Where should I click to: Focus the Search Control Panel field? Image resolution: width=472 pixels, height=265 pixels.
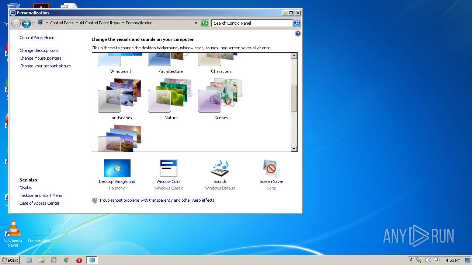tap(252, 23)
